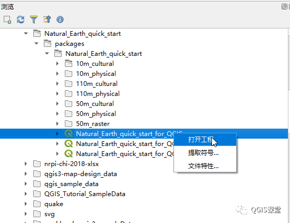290x223 pixels.
Task: Choose 打开工程 from the context menu
Action: click(205, 140)
